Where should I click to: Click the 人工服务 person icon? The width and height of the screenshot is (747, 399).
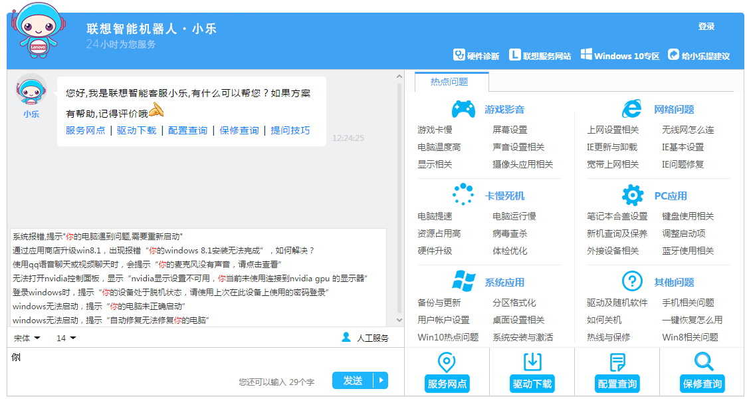[346, 337]
